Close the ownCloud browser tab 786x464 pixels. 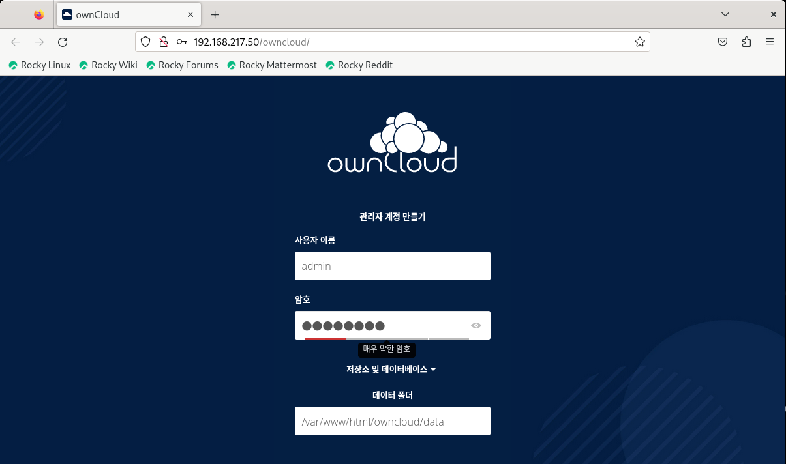(190, 14)
